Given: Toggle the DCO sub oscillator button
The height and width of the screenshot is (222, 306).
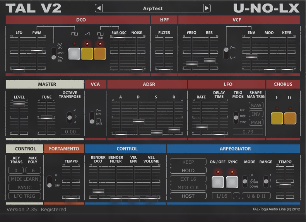Looking at the screenshot, I should coord(100,54).
